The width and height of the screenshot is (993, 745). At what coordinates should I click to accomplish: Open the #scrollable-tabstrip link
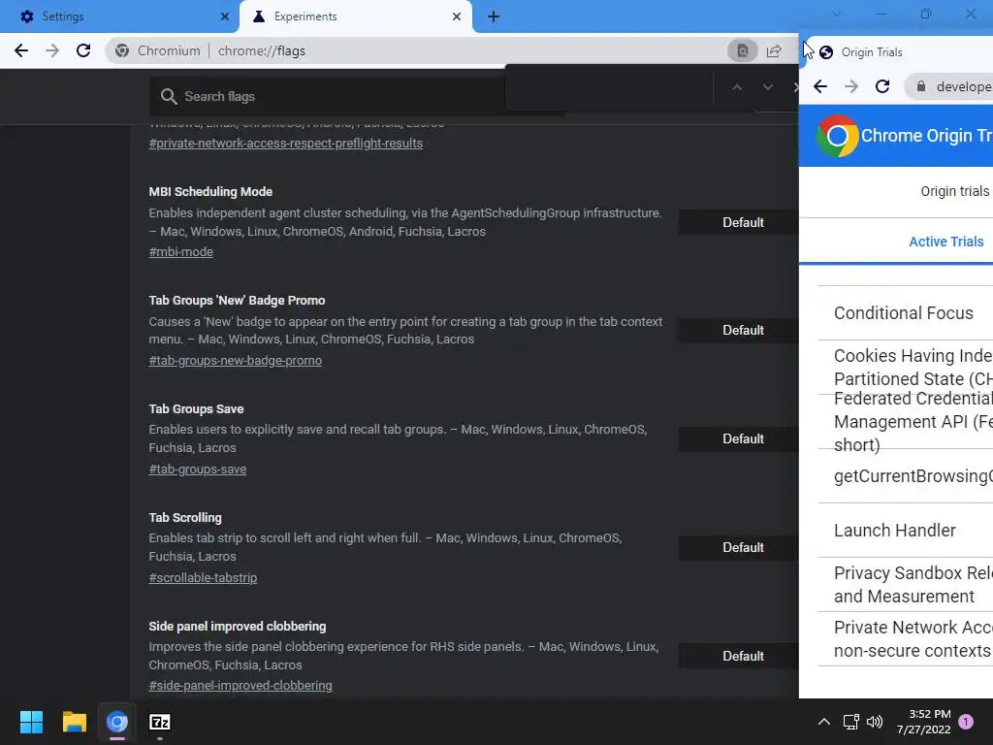pos(203,578)
